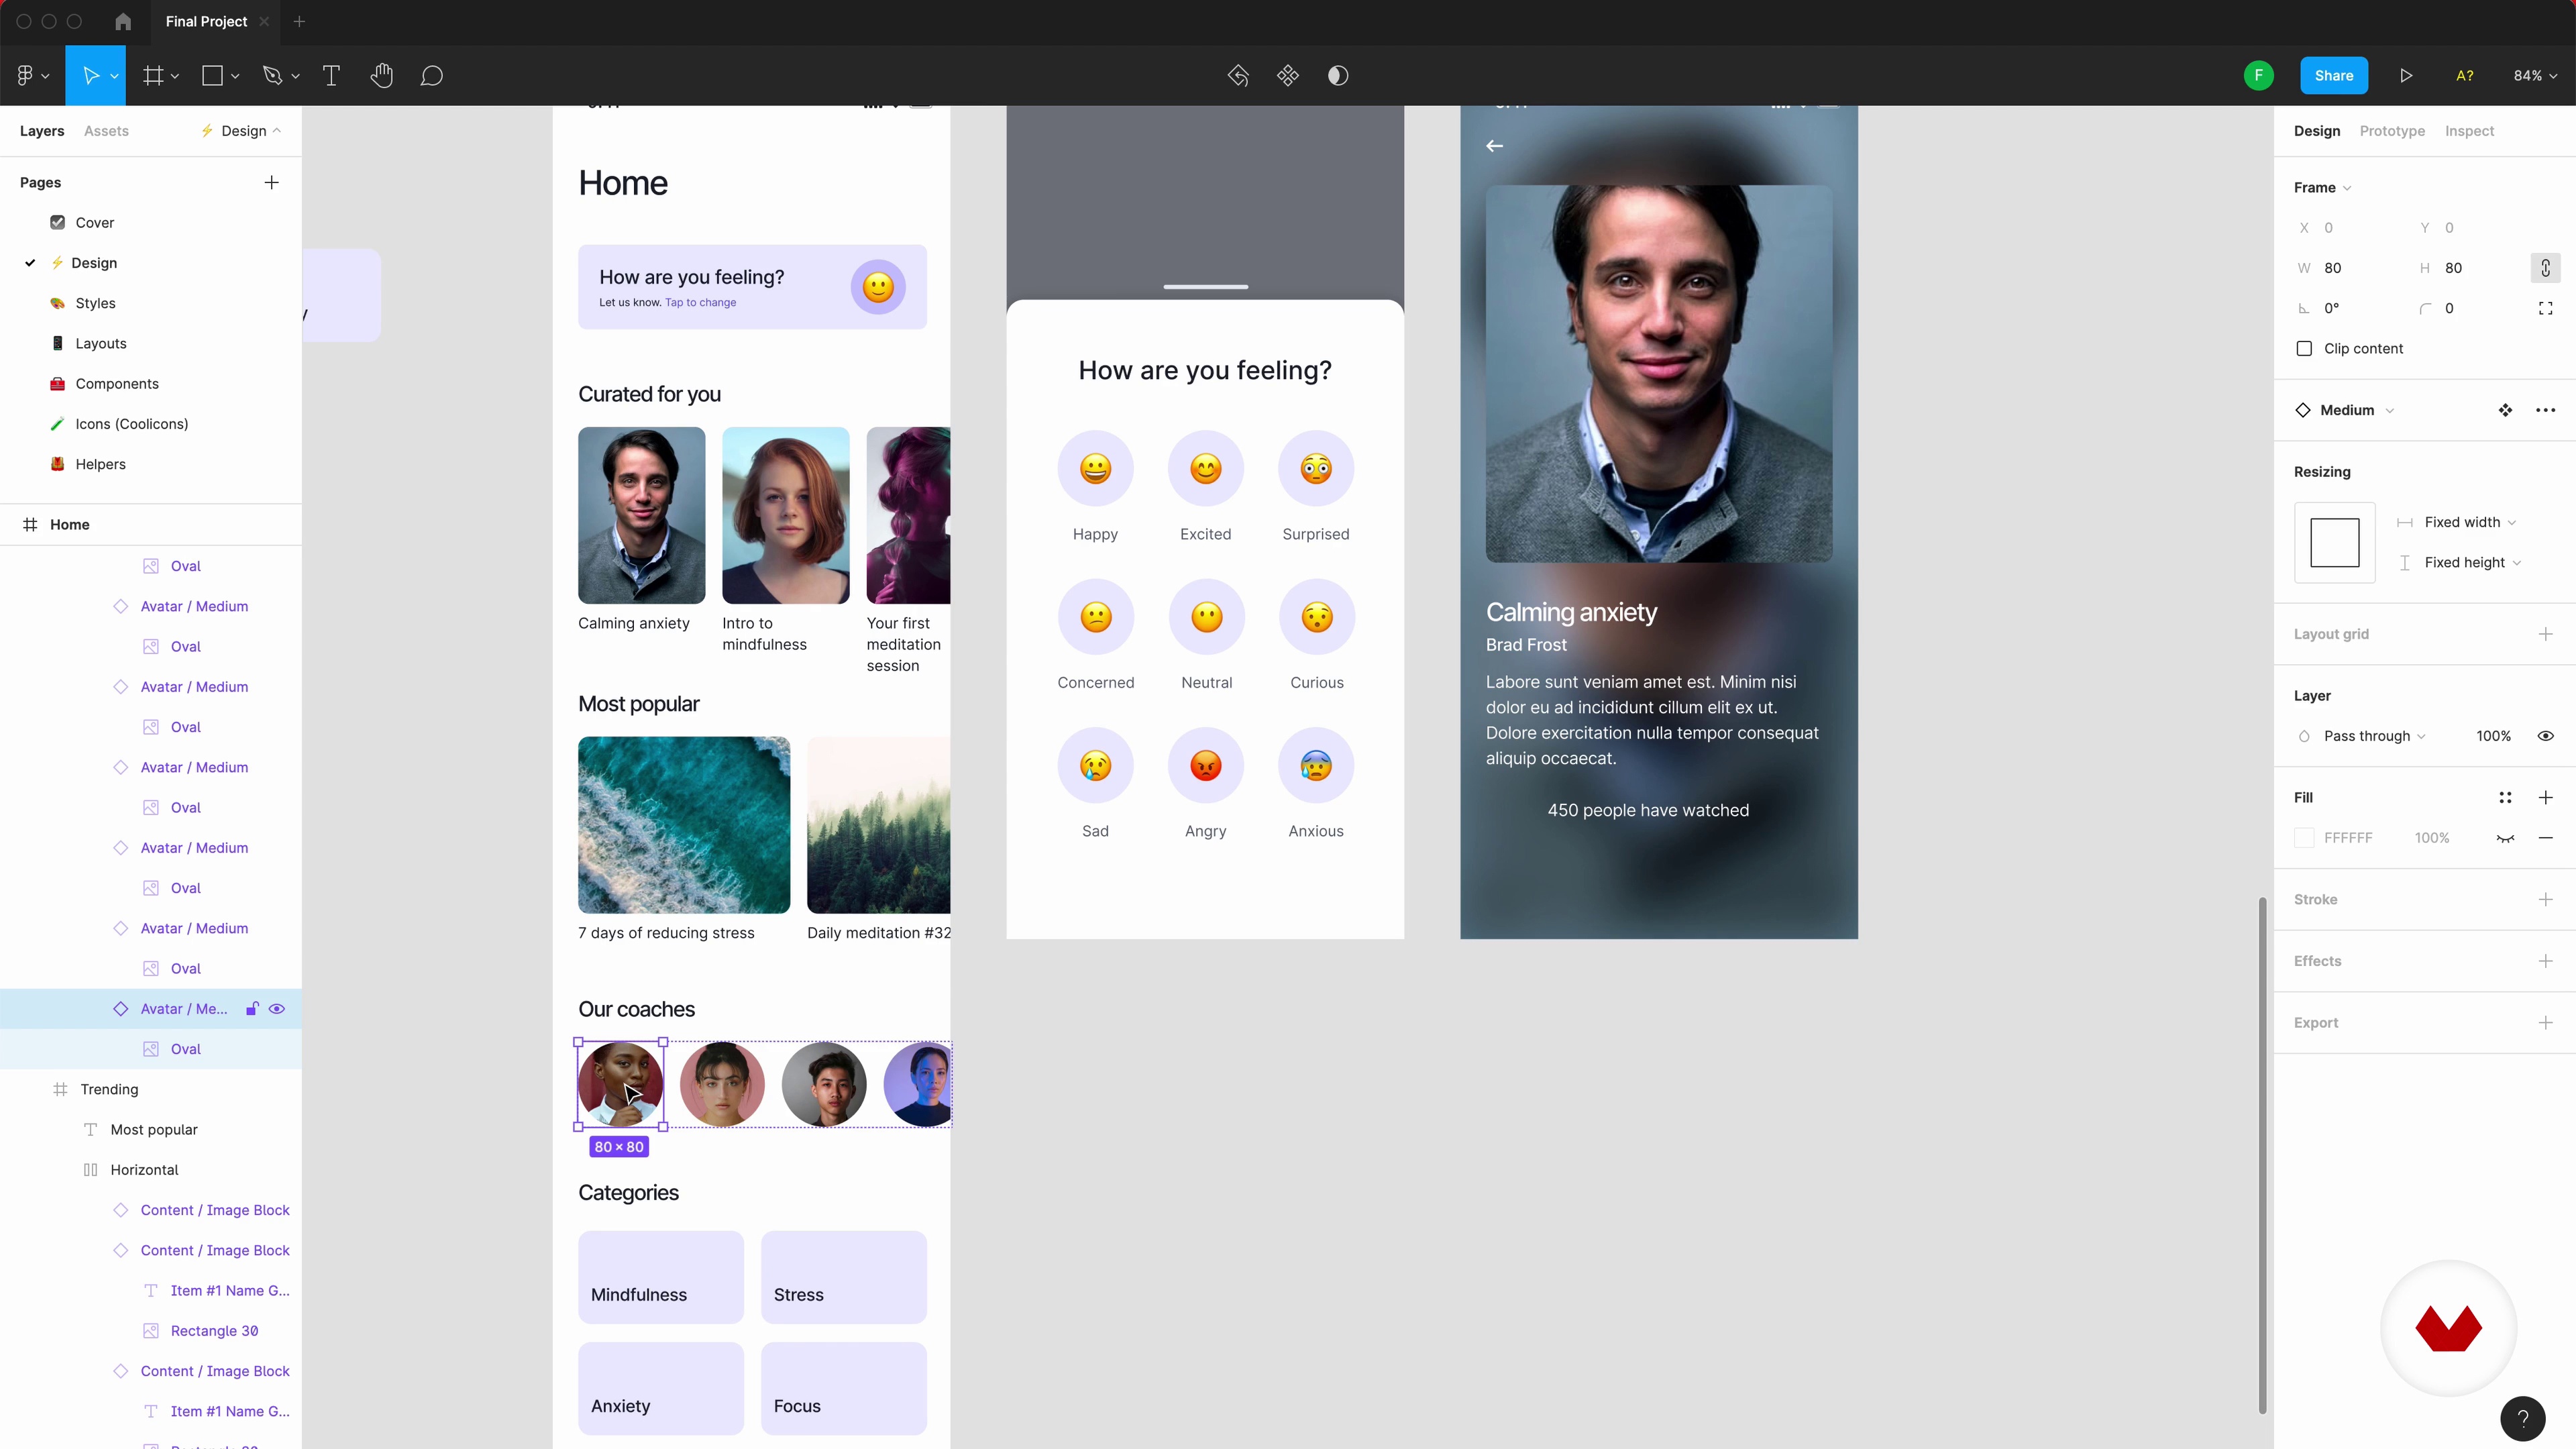The width and height of the screenshot is (2576, 1449).
Task: Add a new page with plus icon
Action: [271, 182]
